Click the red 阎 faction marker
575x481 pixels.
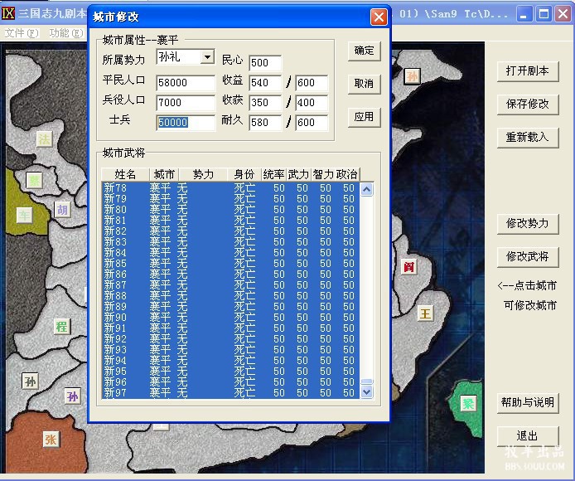click(x=409, y=266)
